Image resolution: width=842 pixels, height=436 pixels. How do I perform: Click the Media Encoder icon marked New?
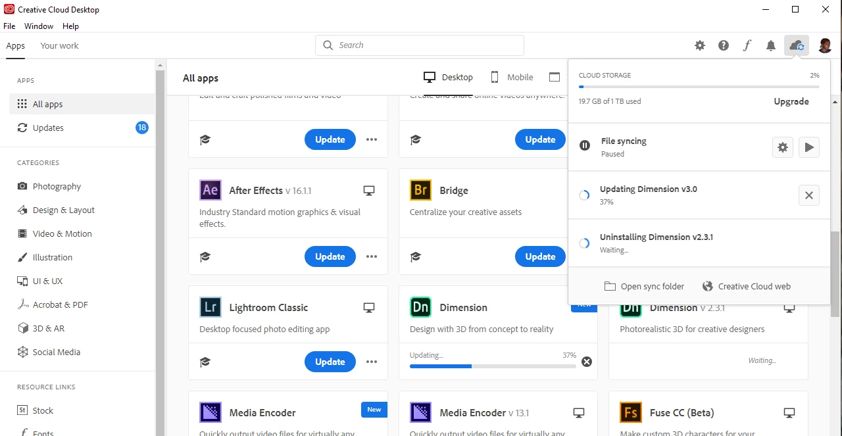point(210,412)
